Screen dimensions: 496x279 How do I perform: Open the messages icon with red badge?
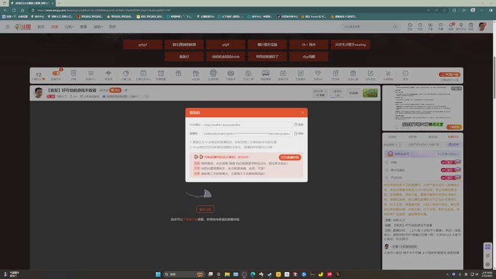451,26
